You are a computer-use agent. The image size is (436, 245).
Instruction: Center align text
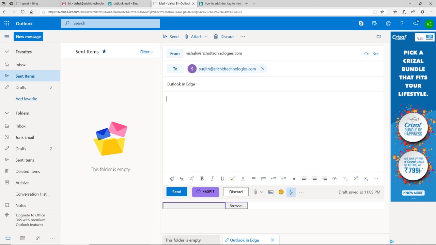pos(314,179)
